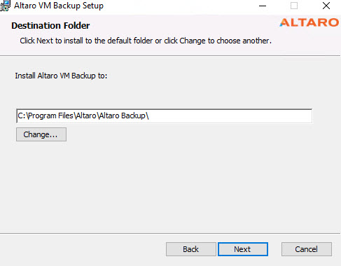
Task: Click the orange ALTARO logo
Action: coord(309,22)
